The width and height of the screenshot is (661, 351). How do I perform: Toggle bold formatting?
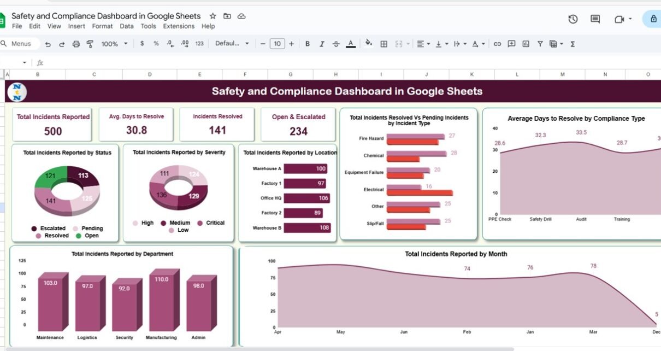(x=308, y=44)
